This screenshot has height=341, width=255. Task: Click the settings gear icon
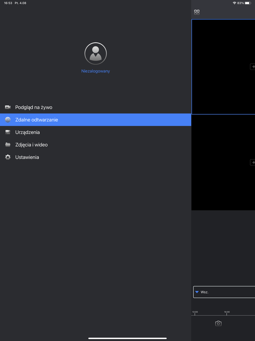coord(8,157)
